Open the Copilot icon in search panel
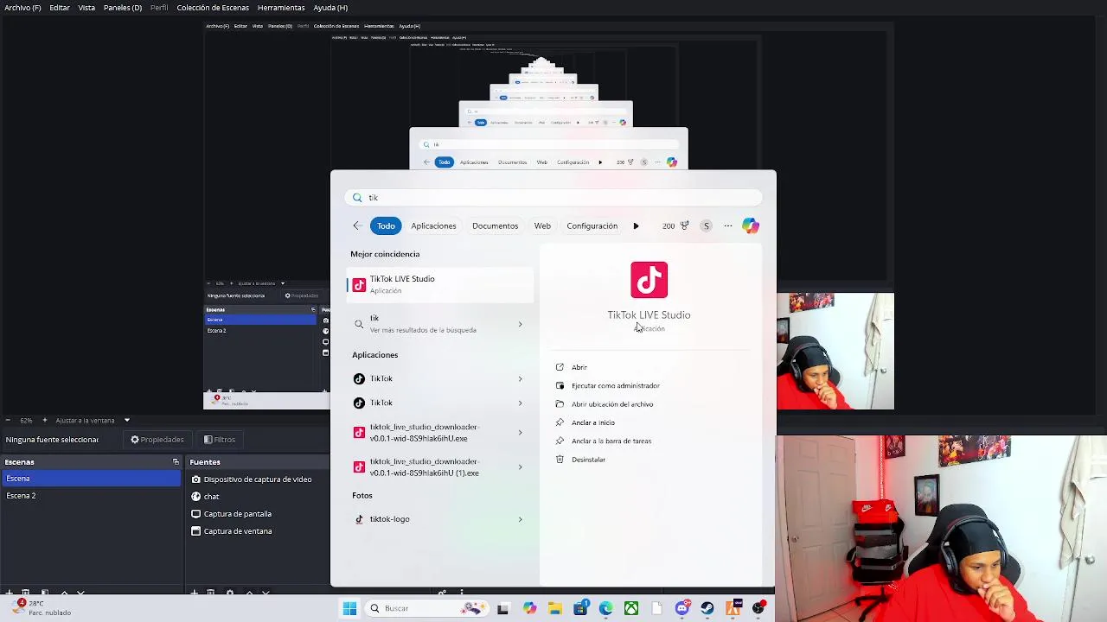 coord(751,225)
